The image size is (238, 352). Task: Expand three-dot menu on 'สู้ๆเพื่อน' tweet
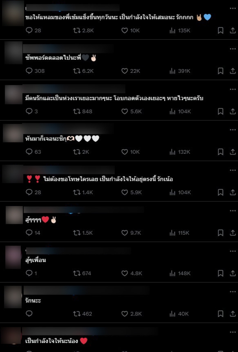click(233, 251)
